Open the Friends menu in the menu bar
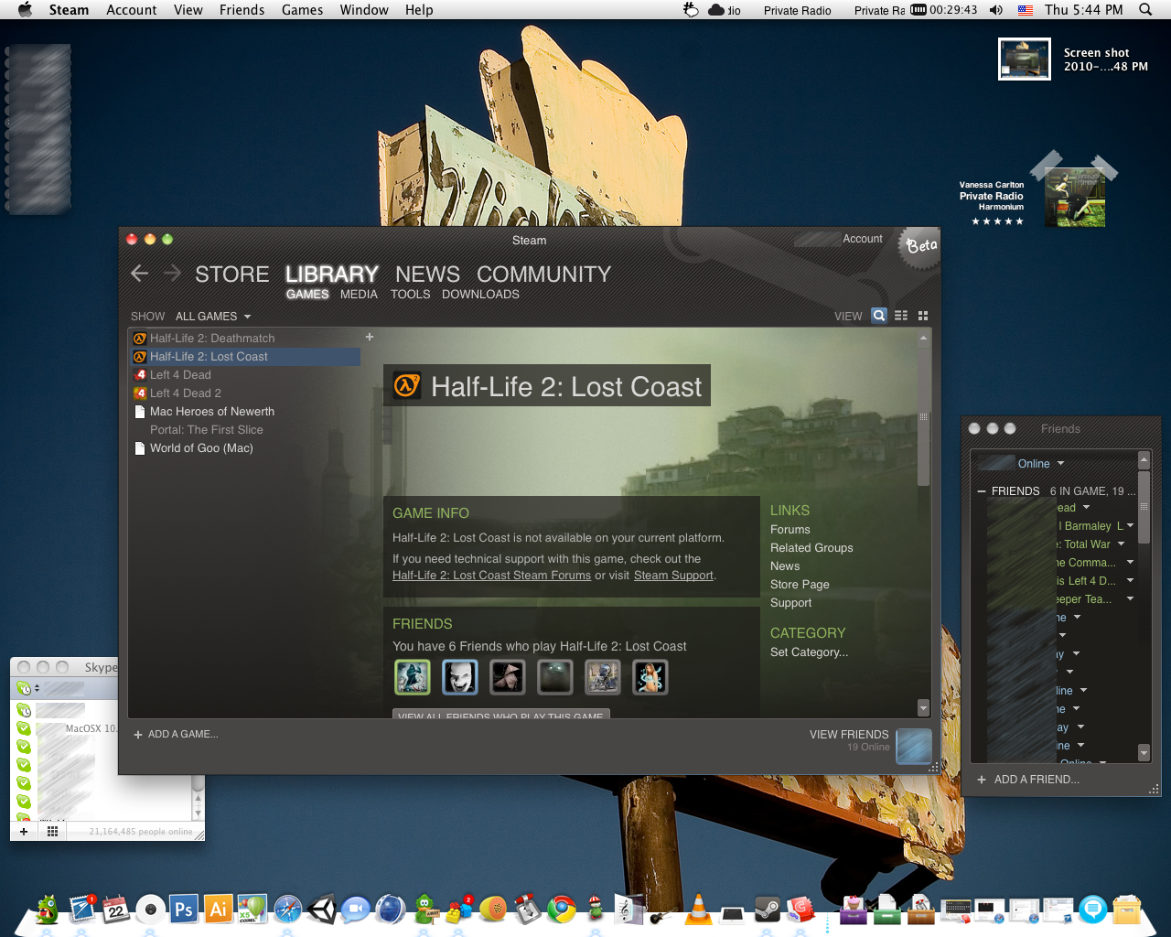 coord(242,10)
